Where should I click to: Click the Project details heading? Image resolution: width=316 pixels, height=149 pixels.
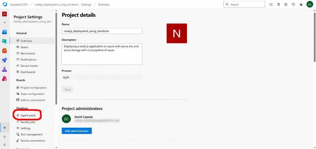[x=79, y=15]
